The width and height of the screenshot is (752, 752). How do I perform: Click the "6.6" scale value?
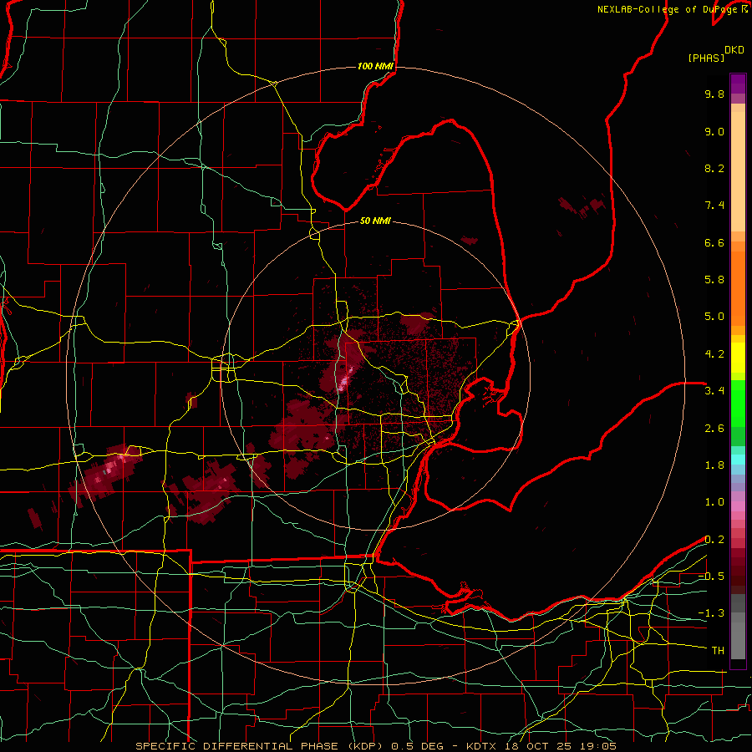[714, 242]
